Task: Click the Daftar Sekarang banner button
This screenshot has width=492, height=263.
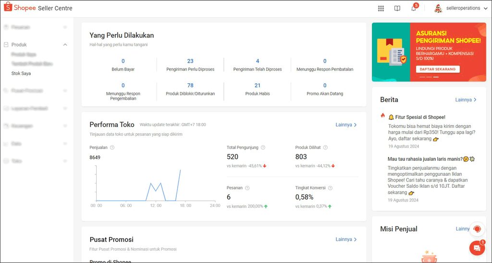Action: point(438,69)
